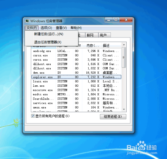Click the 本地会... description cell
167x159 pixels.
pos(110,86)
